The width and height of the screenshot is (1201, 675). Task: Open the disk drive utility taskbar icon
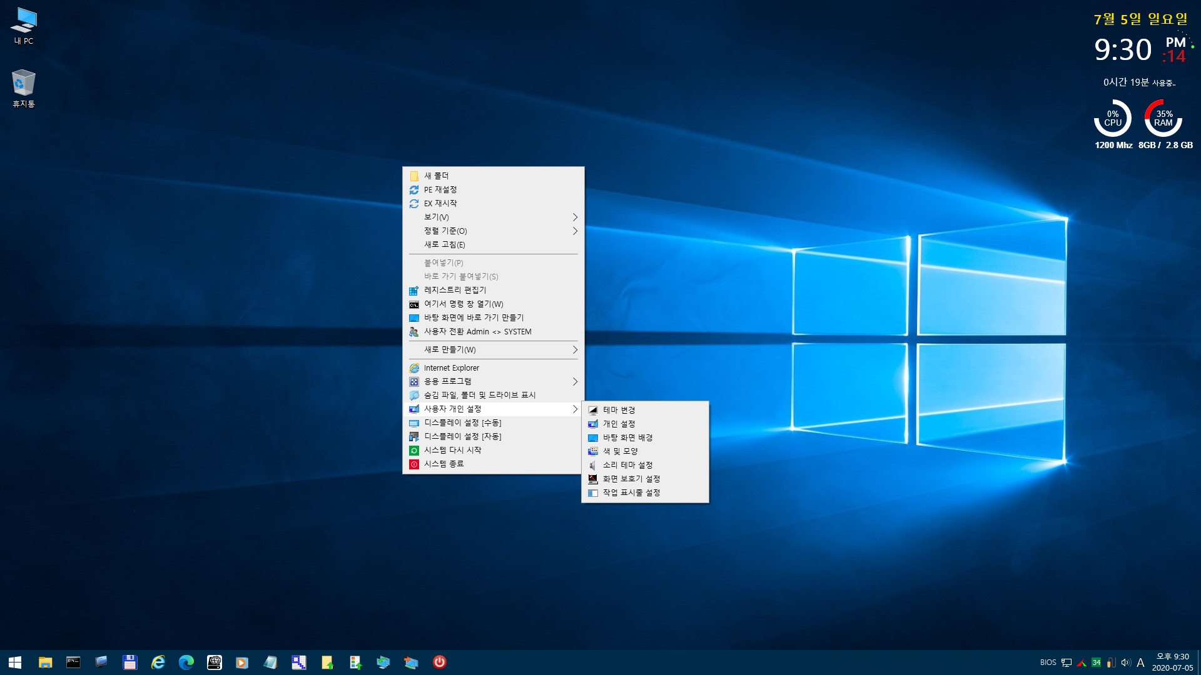(215, 662)
